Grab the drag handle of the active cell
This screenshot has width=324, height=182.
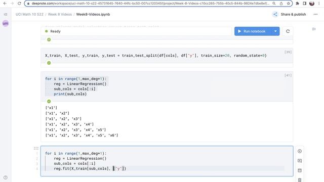pos(36,148)
